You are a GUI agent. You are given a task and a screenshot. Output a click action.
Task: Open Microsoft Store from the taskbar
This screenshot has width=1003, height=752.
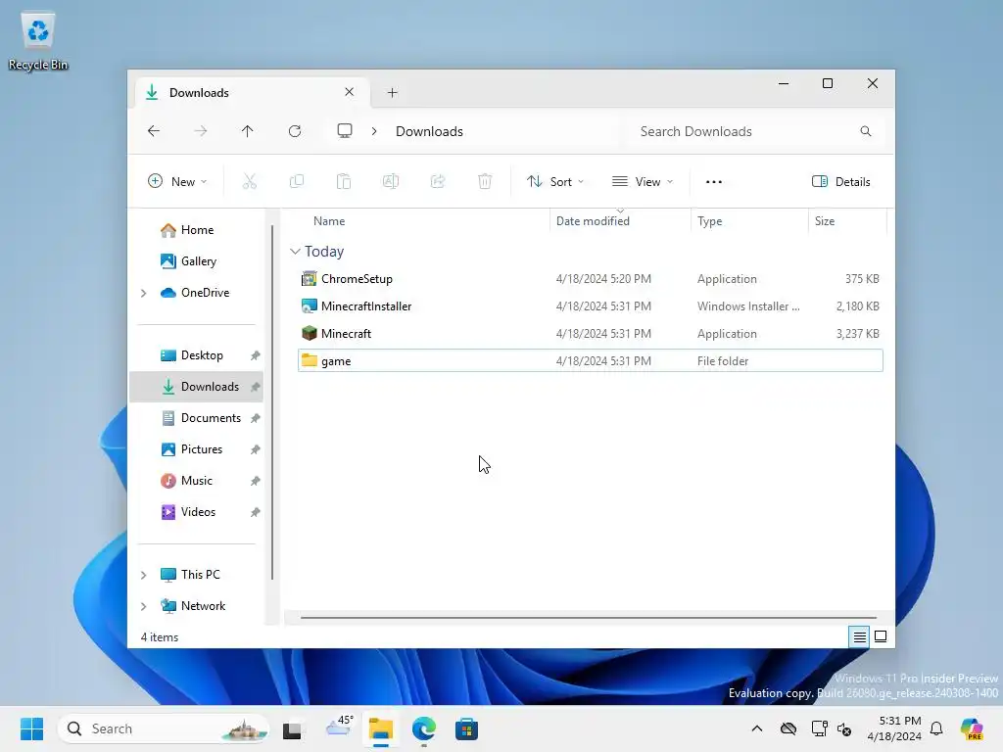(466, 728)
